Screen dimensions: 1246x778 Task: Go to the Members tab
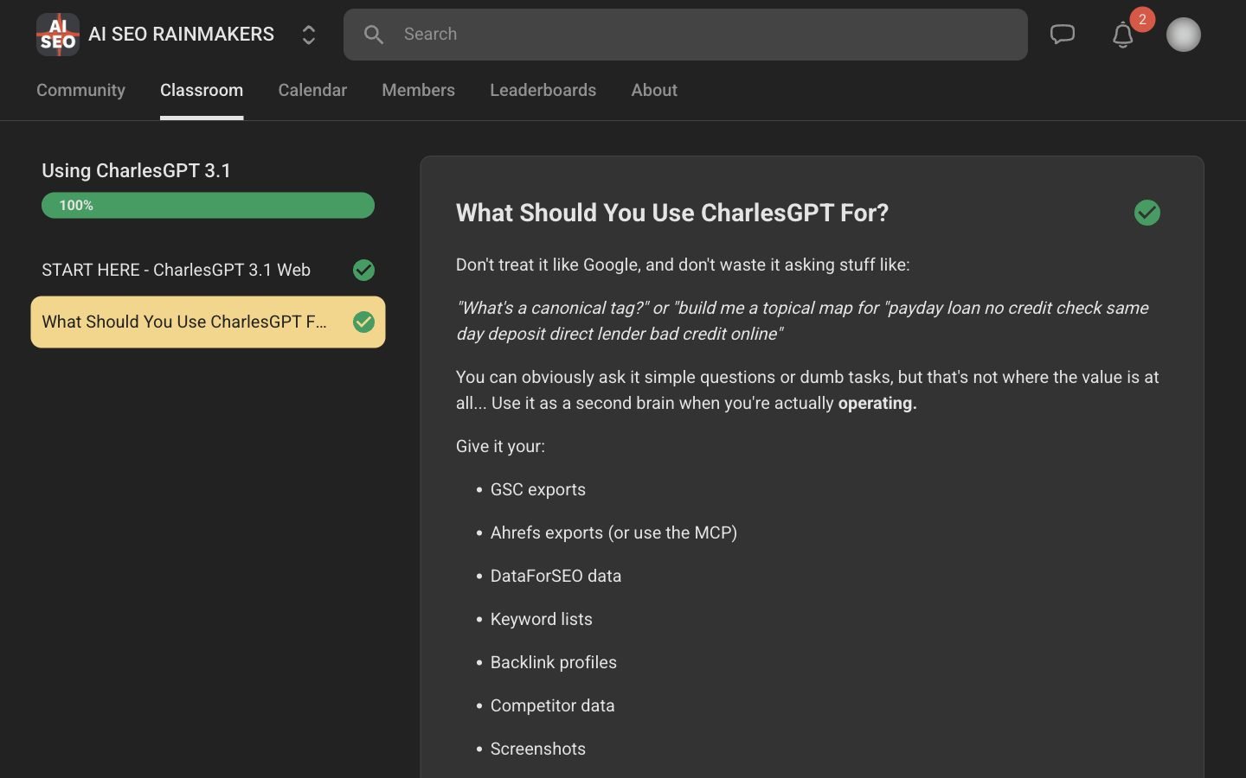tap(418, 90)
